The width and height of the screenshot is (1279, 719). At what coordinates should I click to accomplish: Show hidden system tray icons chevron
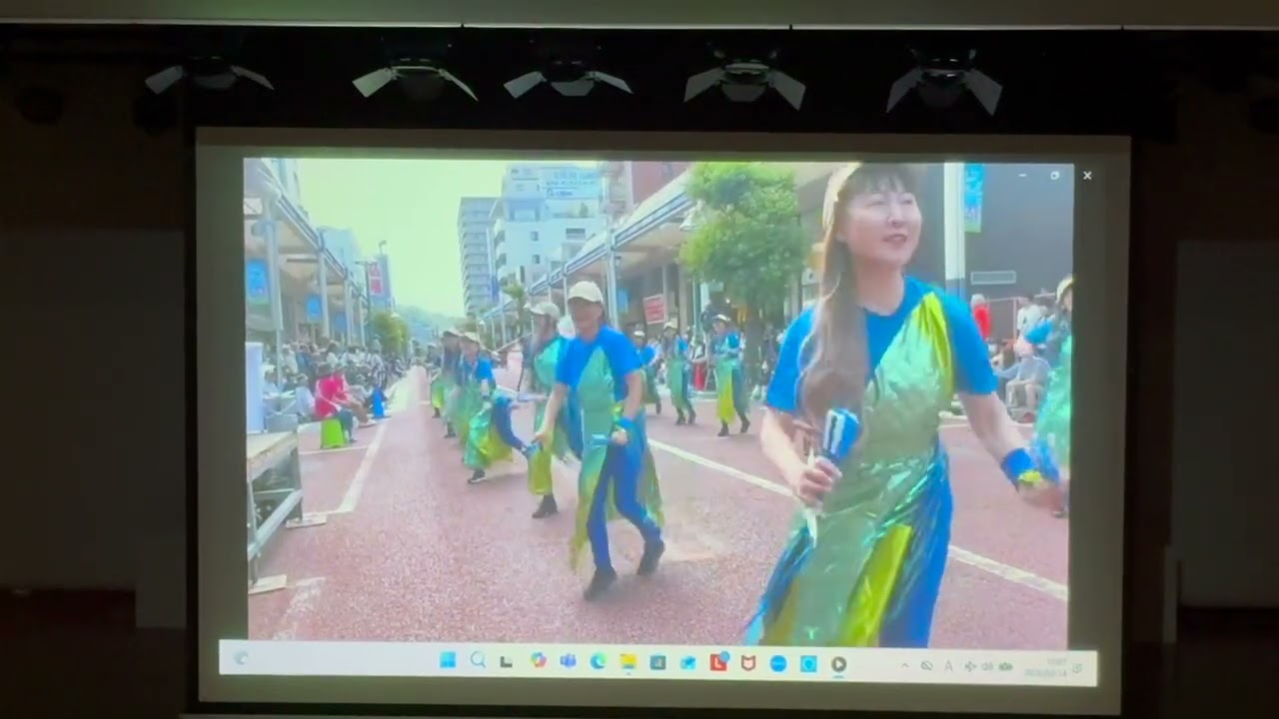(904, 665)
